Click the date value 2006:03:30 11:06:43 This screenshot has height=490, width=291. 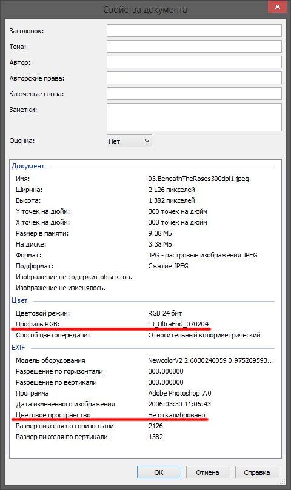(179, 405)
